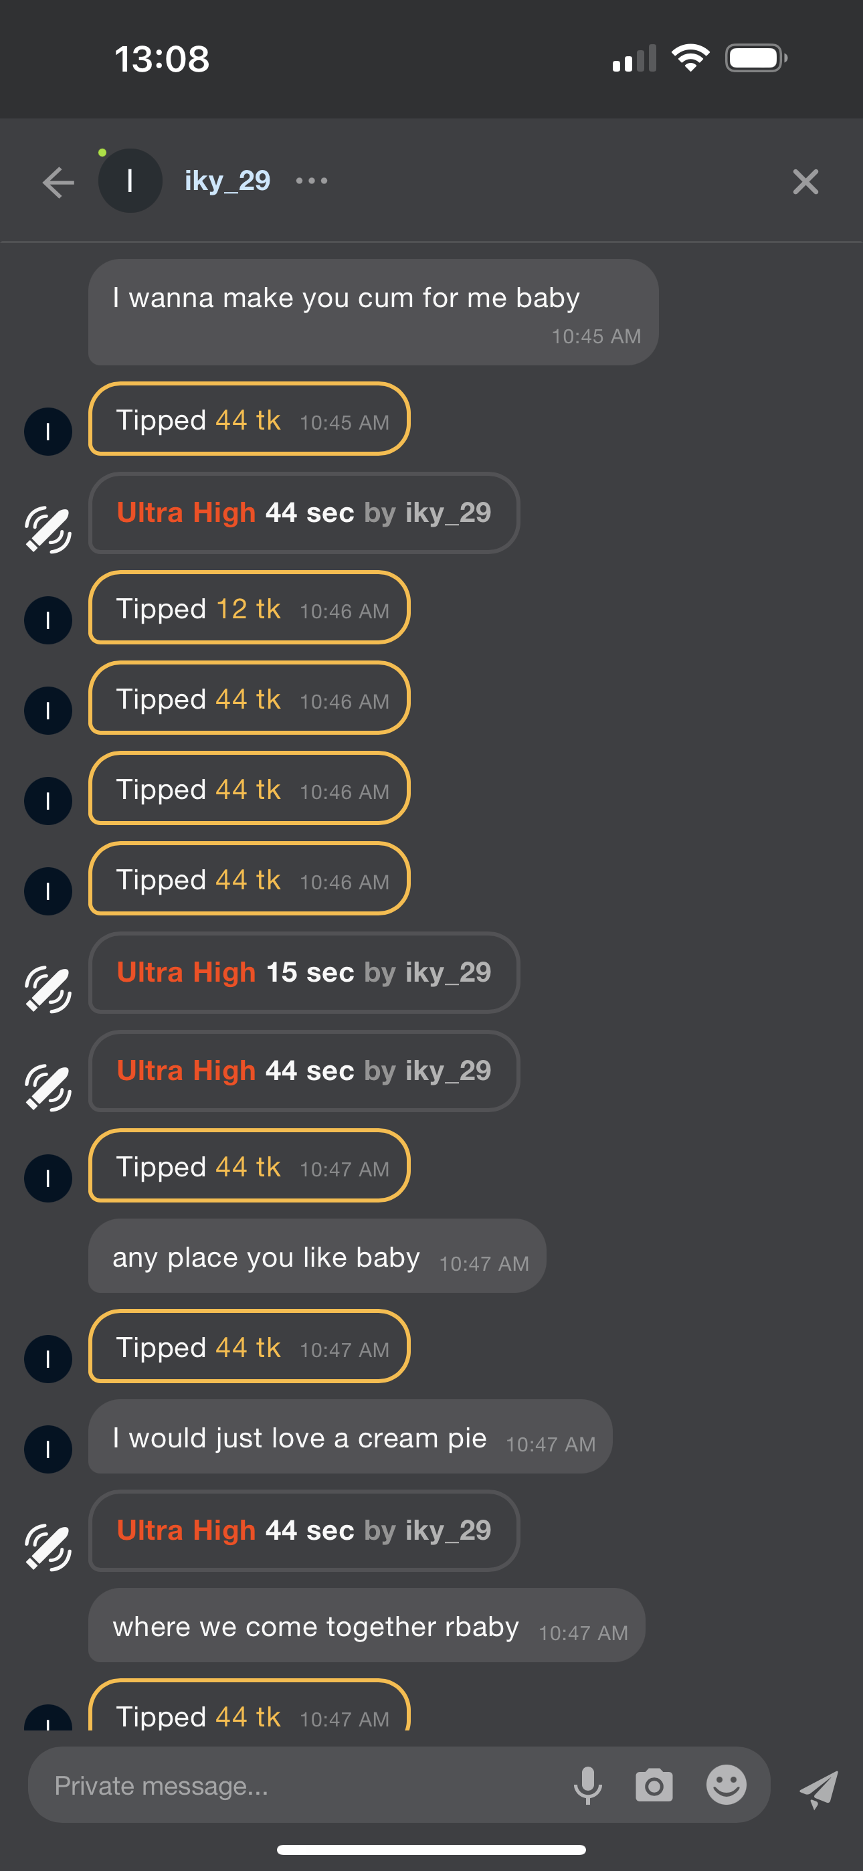
Task: Focus the Private message input field
Action: pos(290,1785)
